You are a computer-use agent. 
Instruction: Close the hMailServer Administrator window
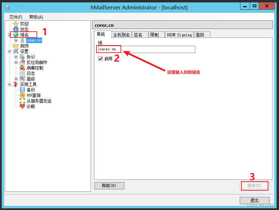coord(267,6)
